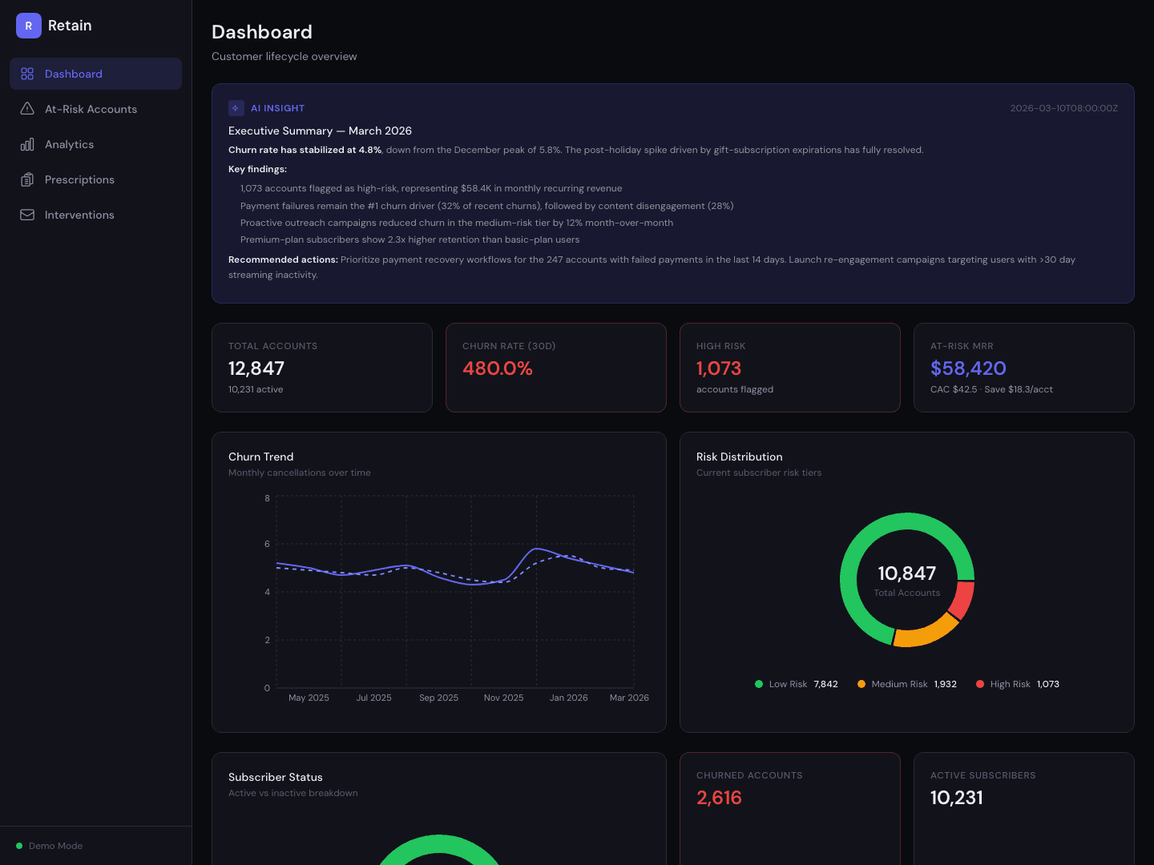This screenshot has height=865, width=1154.
Task: Click the Subscriber Status card title
Action: 275,777
